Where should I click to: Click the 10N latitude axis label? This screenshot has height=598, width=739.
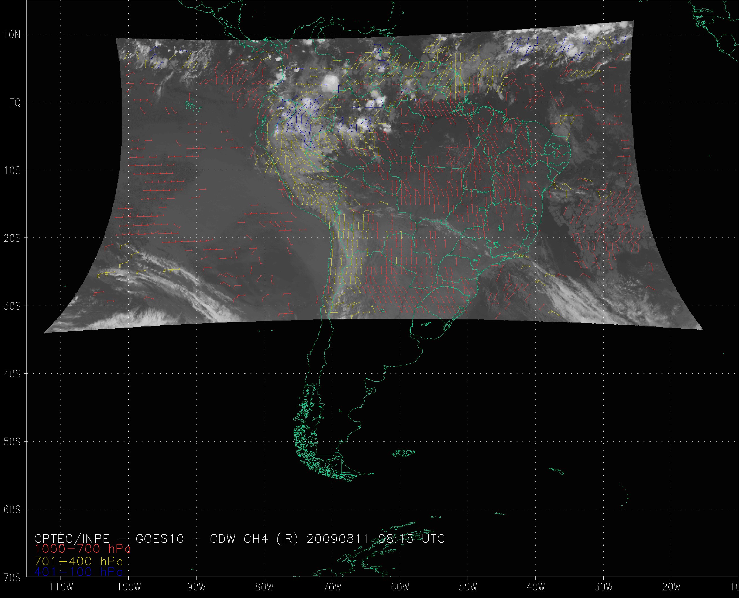coord(12,34)
